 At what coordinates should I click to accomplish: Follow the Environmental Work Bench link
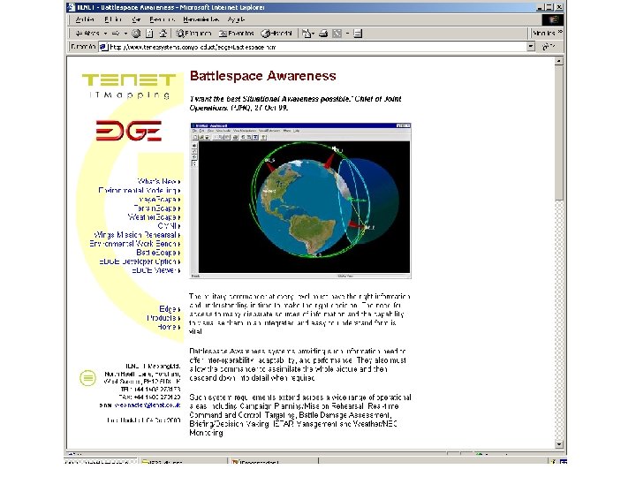coord(134,244)
